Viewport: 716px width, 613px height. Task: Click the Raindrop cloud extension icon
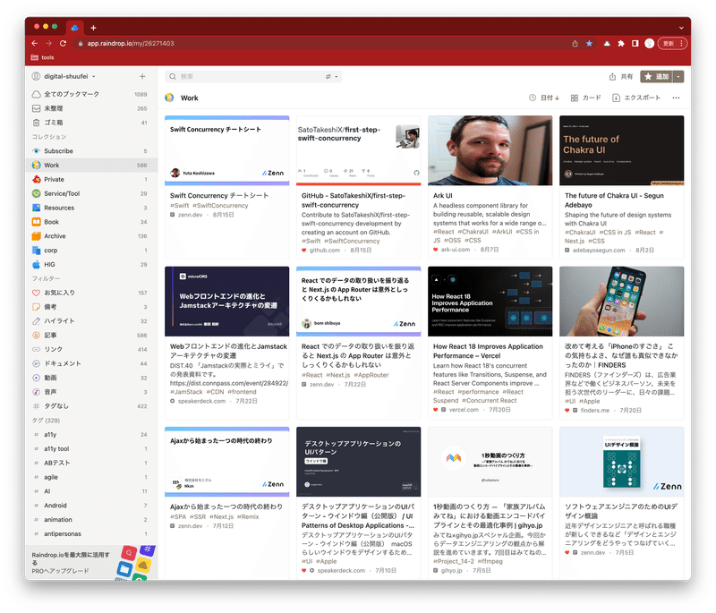click(x=607, y=43)
